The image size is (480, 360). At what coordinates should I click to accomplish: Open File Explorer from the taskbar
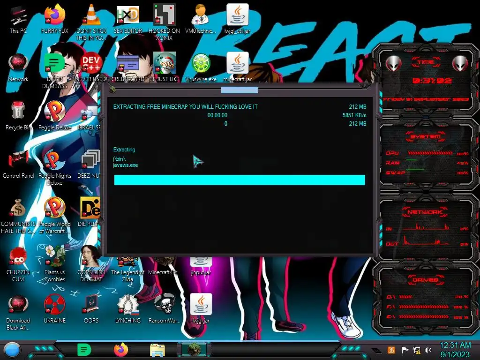click(x=157, y=351)
